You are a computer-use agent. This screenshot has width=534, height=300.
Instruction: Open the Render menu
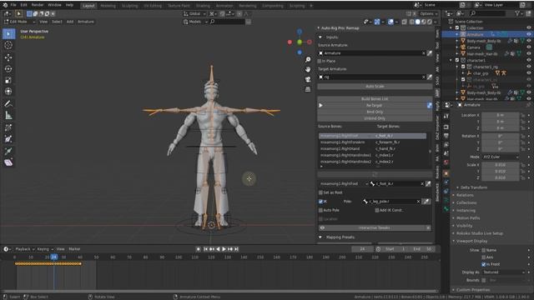(38, 5)
